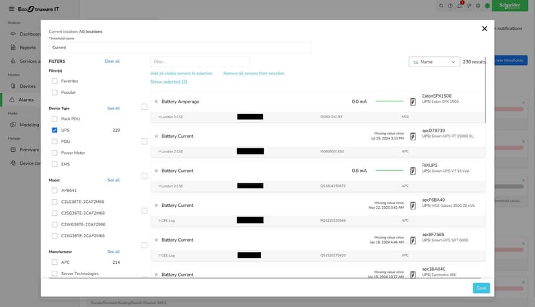Click the Alarms warning triangle icon

12,100
